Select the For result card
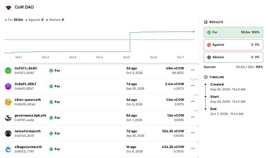 233,32
